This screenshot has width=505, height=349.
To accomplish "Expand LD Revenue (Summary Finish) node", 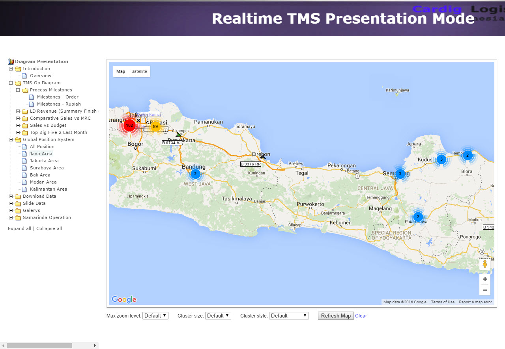I will pyautogui.click(x=18, y=111).
